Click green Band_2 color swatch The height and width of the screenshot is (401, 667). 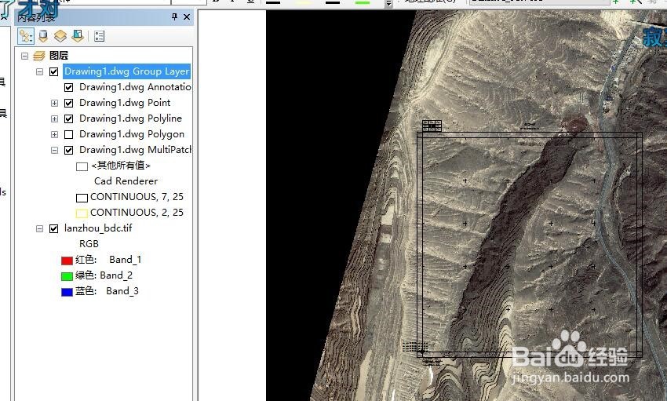(x=67, y=276)
